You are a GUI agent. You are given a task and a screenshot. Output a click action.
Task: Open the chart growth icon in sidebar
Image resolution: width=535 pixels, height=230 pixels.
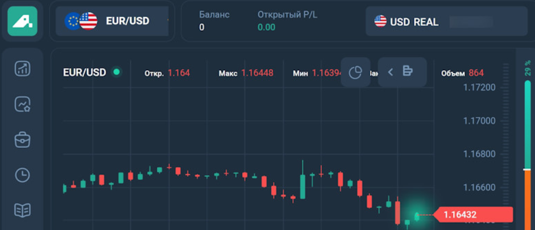coord(22,69)
